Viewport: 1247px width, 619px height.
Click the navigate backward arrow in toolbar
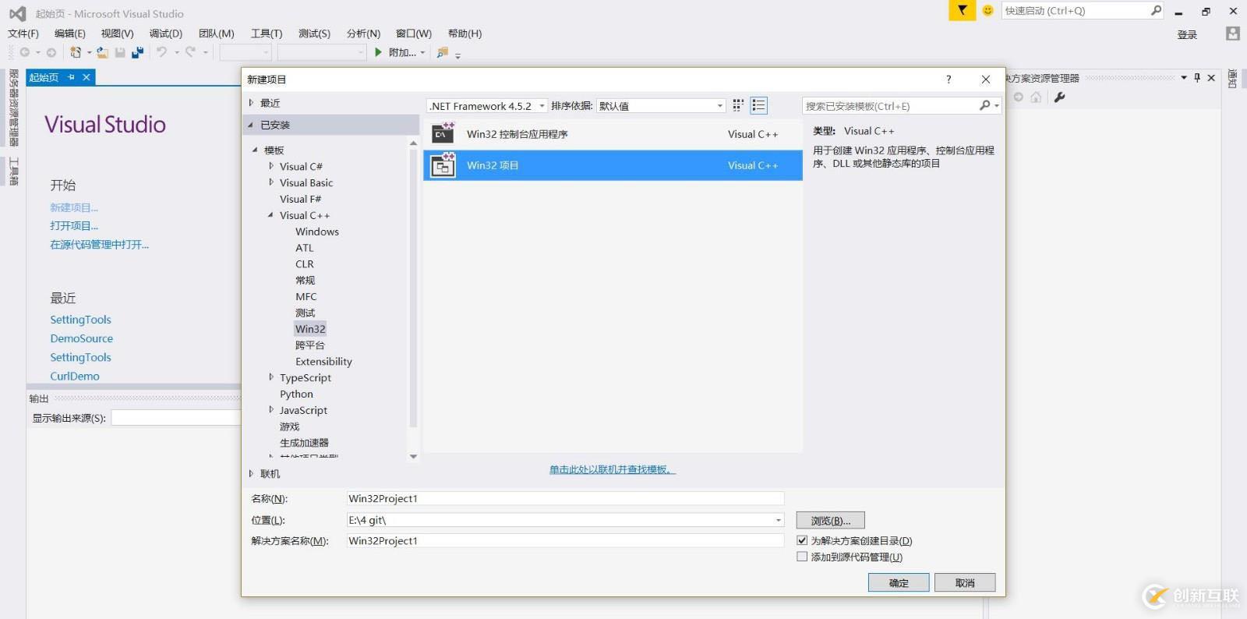[x=25, y=52]
